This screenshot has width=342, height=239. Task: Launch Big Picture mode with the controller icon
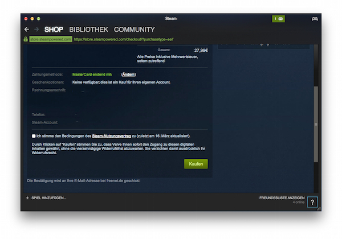(x=315, y=19)
